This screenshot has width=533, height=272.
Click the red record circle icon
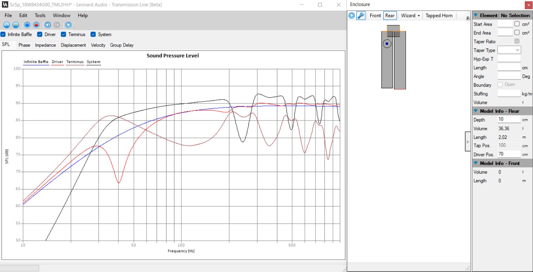click(x=36, y=25)
